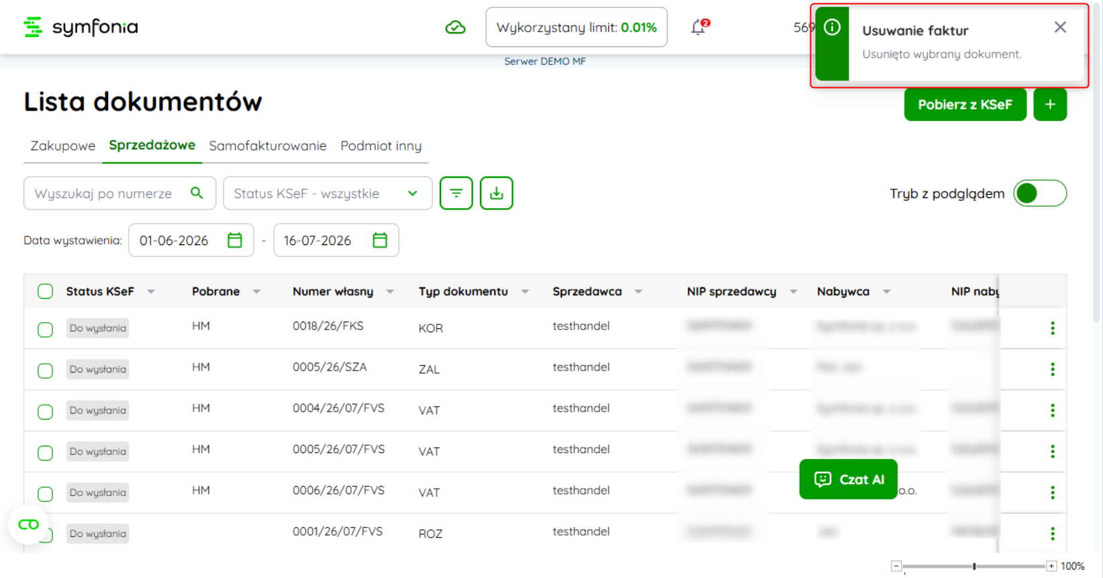Screen dimensions: 1103x578
Task: Tick checkbox for 0005/26/SZA row
Action: tap(45, 371)
